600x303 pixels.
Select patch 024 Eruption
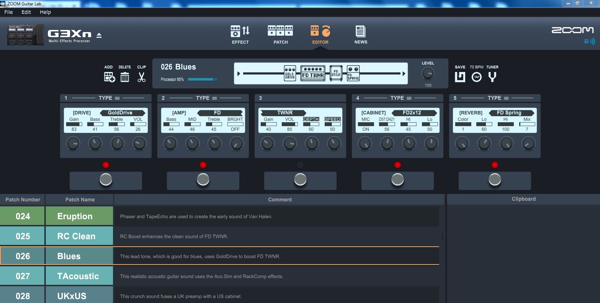click(x=220, y=216)
